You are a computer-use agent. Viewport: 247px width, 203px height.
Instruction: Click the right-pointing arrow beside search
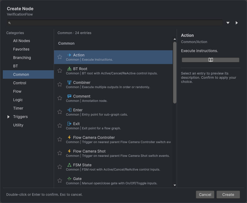tap(236, 23)
